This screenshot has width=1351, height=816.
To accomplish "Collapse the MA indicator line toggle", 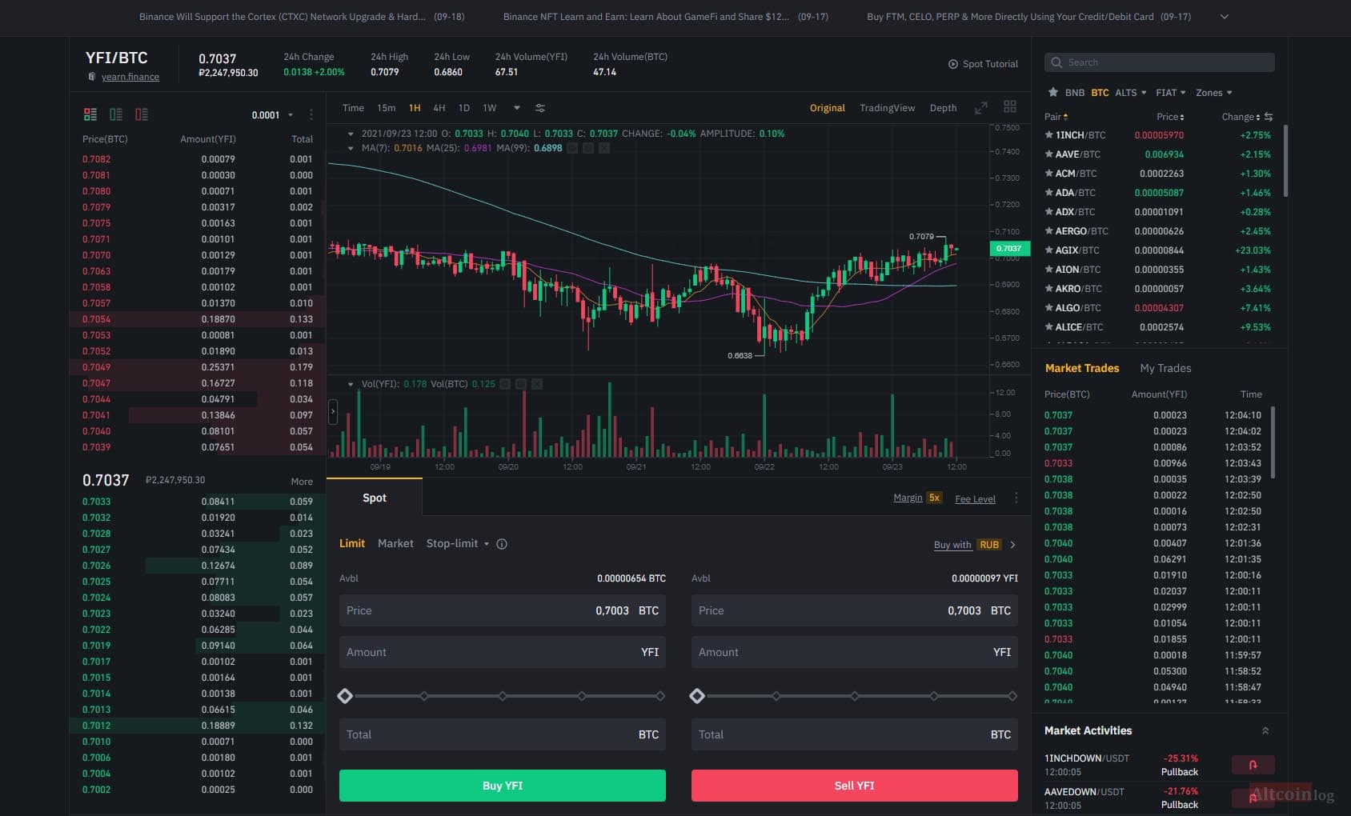I will pos(351,148).
